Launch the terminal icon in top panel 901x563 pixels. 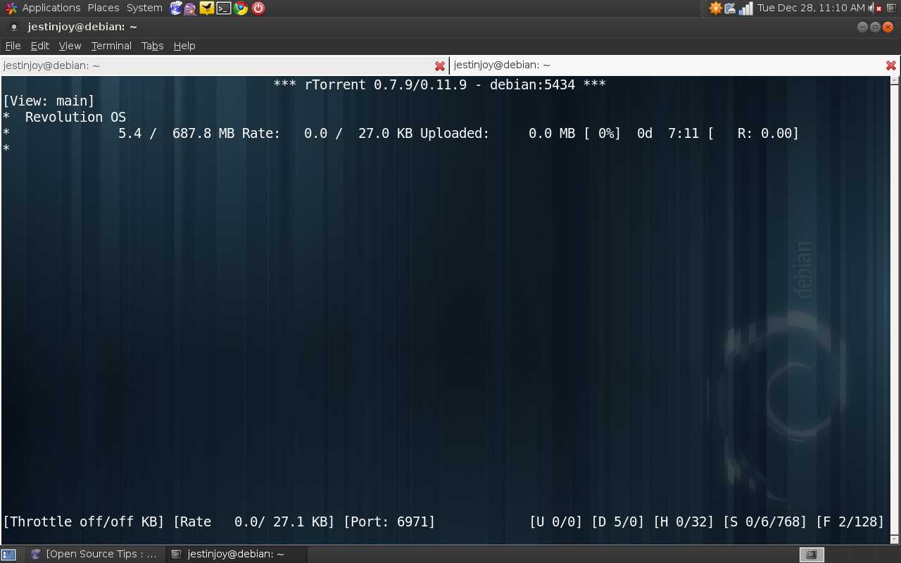point(224,8)
